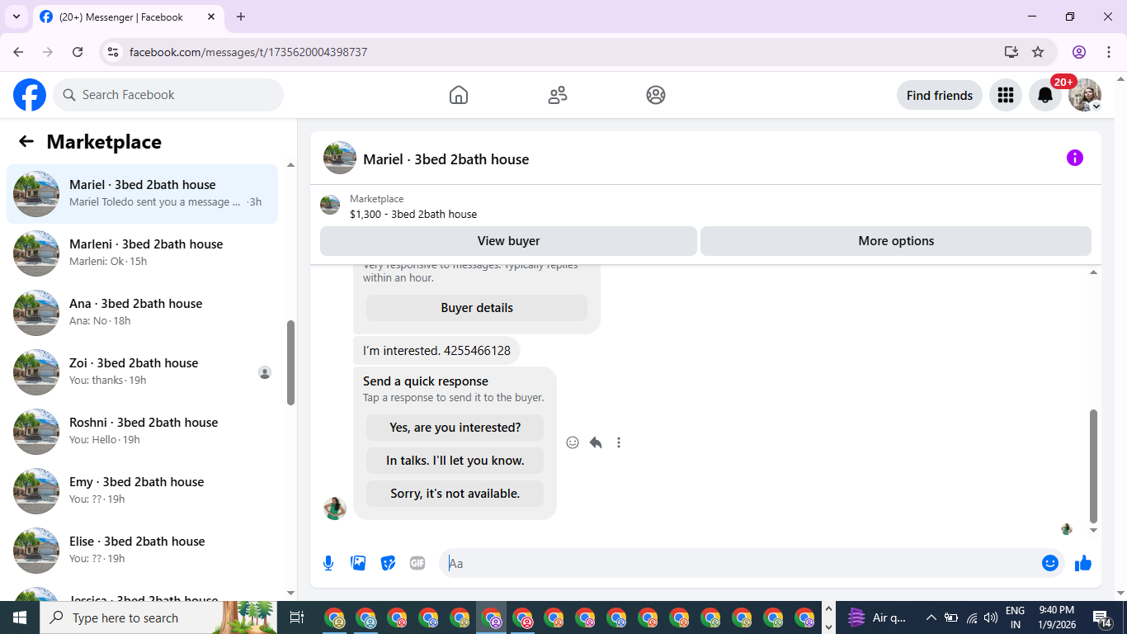Open conversation information purple icon
The height and width of the screenshot is (634, 1127).
pyautogui.click(x=1074, y=158)
